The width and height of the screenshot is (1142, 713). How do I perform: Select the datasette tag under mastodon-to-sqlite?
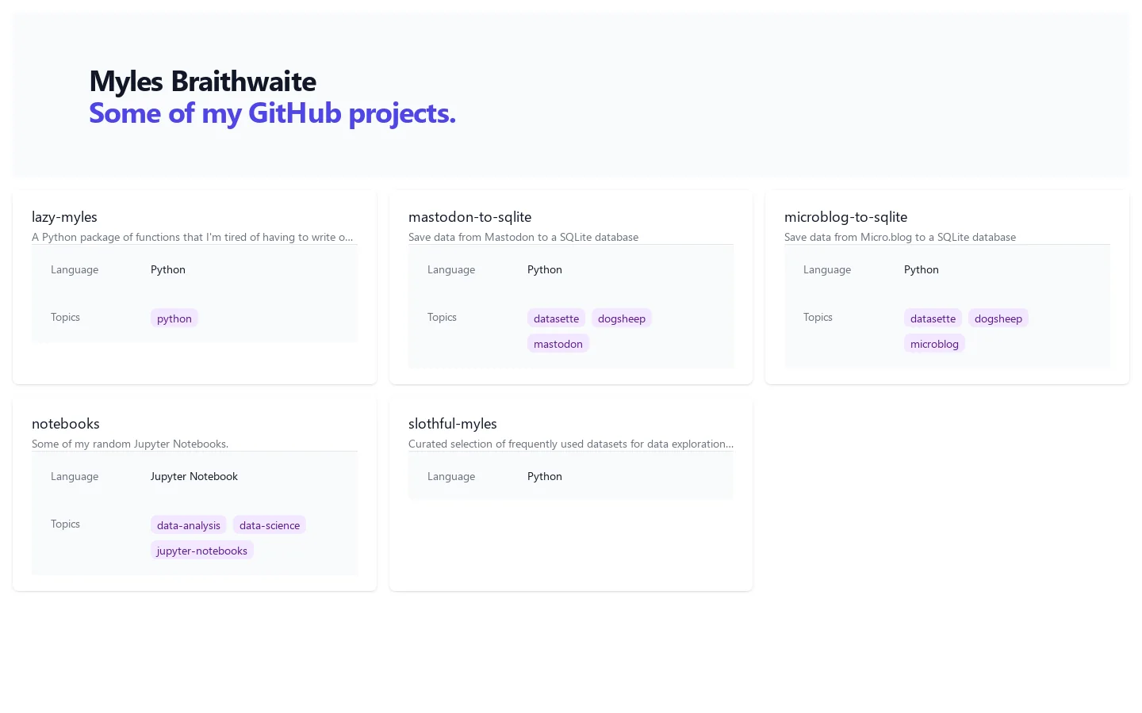click(x=556, y=318)
